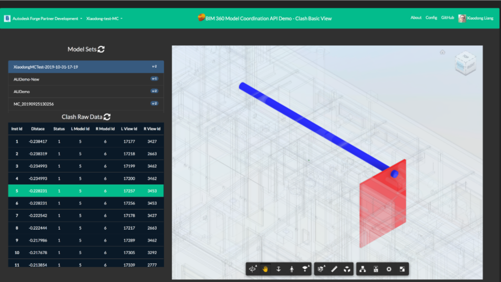Select the Zoom/dolly arrow tool
This screenshot has width=501, height=282.
click(x=278, y=269)
